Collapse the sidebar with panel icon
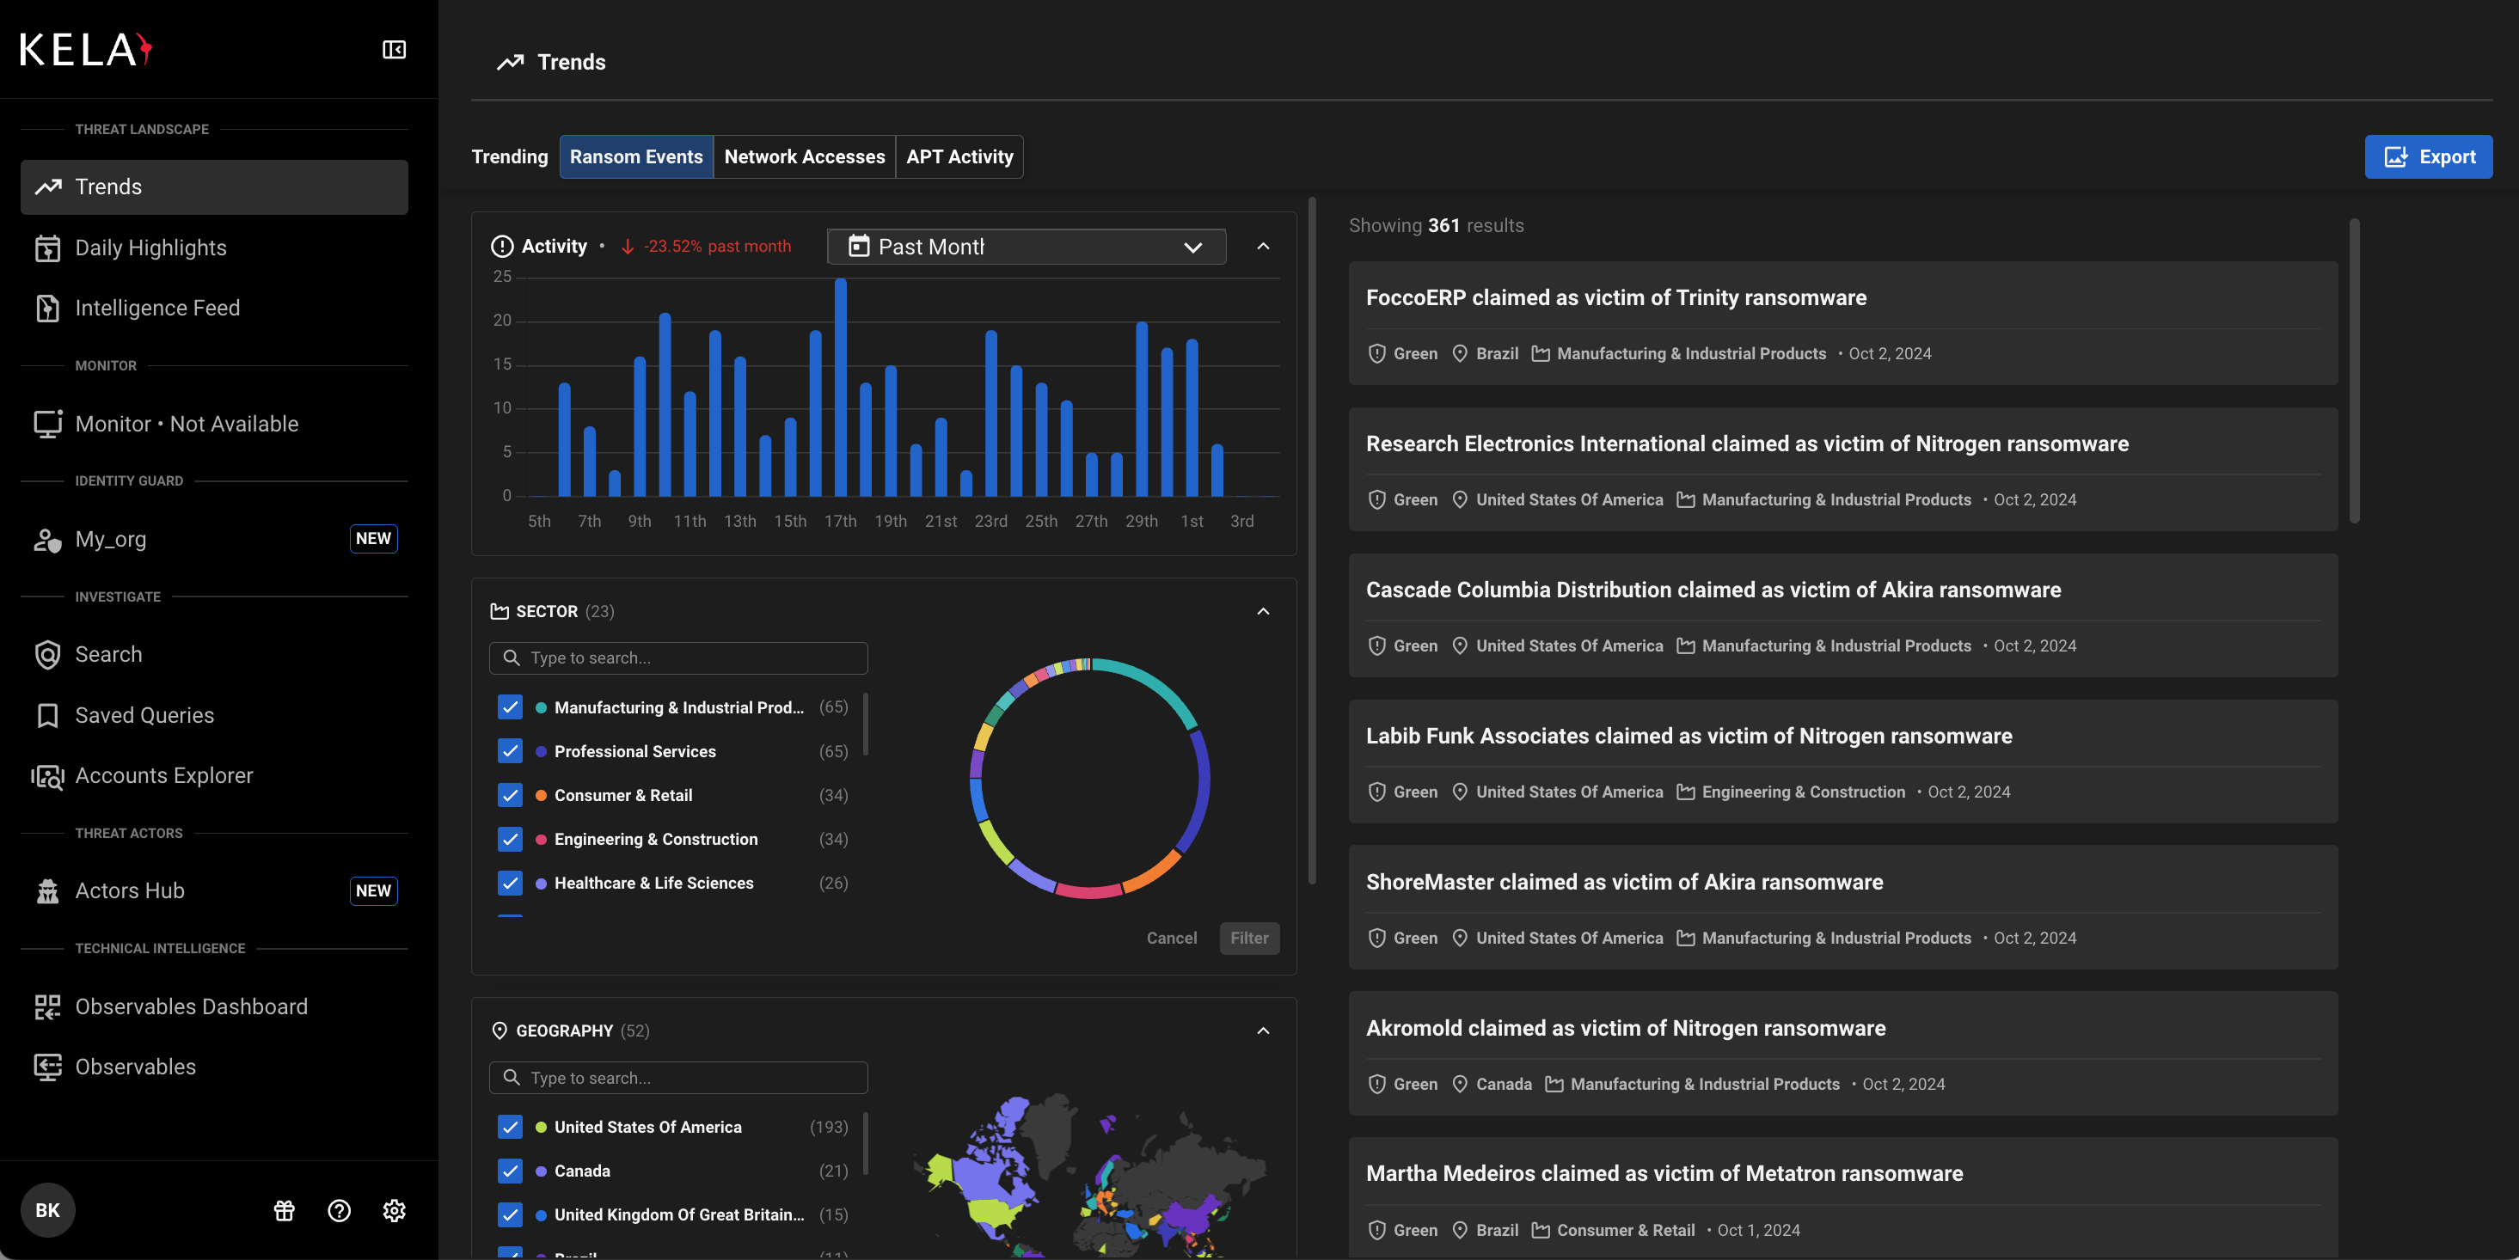 [394, 50]
